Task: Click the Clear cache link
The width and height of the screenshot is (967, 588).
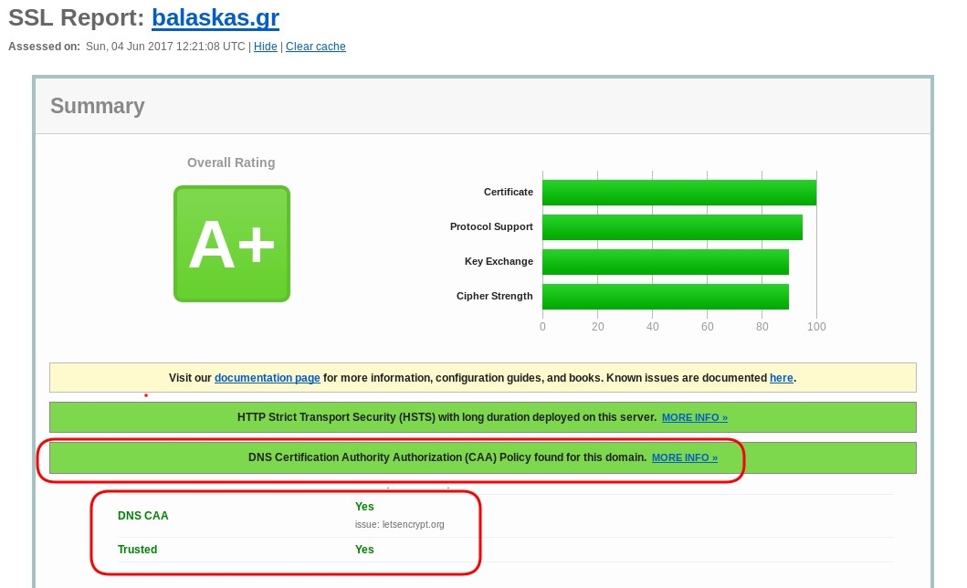Action: tap(315, 47)
